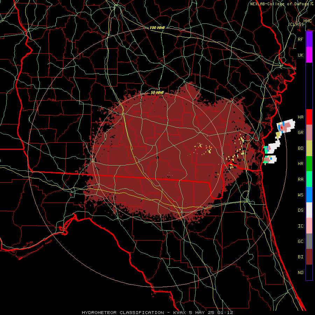Click the mint green RA legend swatch
Screen dimensions: 315x315
[x=309, y=179]
